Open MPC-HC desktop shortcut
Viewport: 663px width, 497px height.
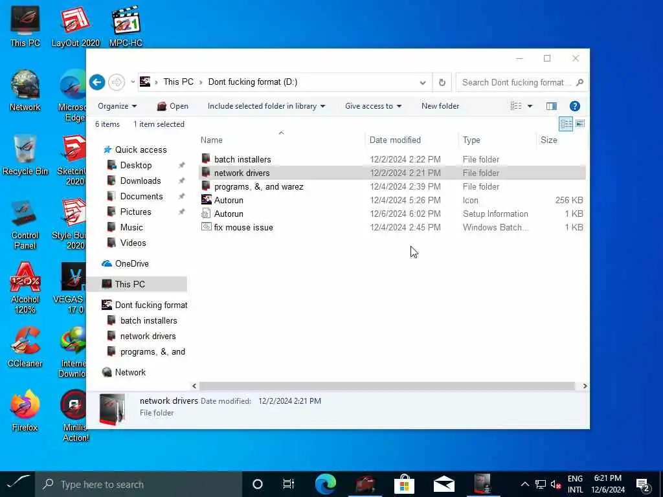point(126,26)
